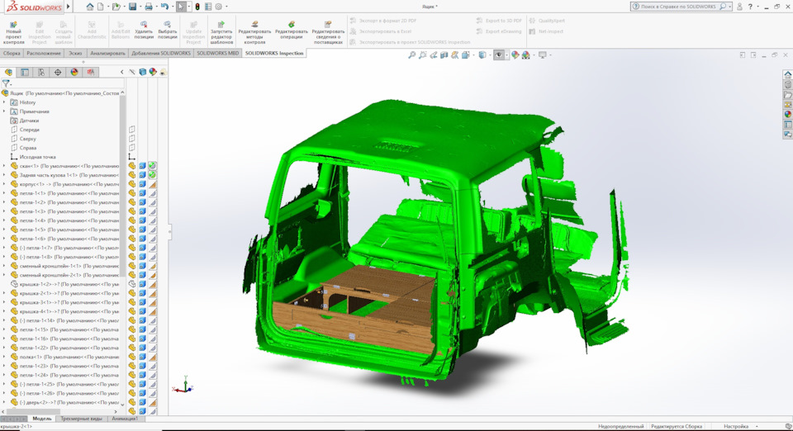Click the SOLIDWORKS help search field

pyautogui.click(x=678, y=7)
